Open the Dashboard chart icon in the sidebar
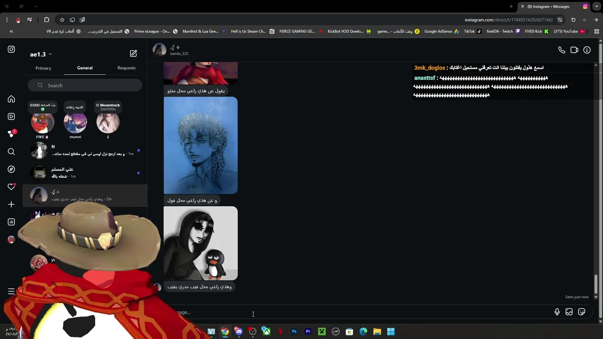 pyautogui.click(x=11, y=222)
